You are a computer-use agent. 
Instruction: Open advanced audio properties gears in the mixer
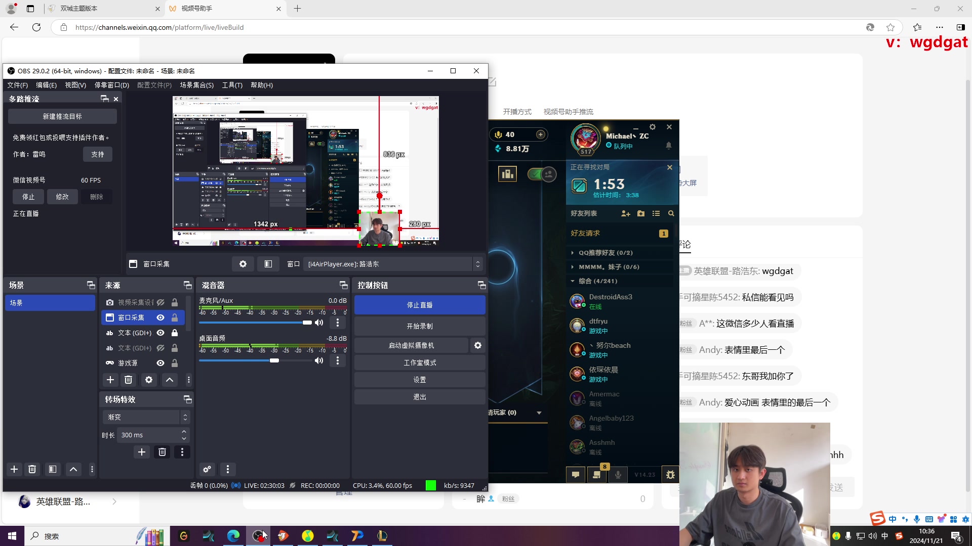207,469
